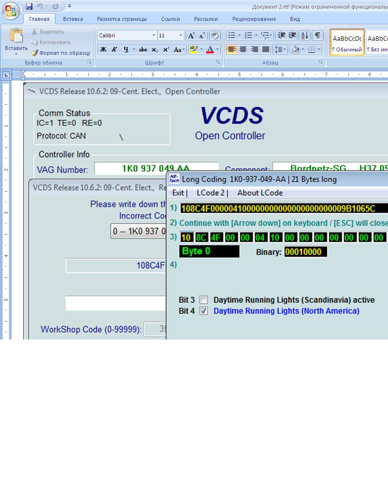The width and height of the screenshot is (388, 485).
Task: Shrink font size with the small A icon
Action: (x=202, y=35)
